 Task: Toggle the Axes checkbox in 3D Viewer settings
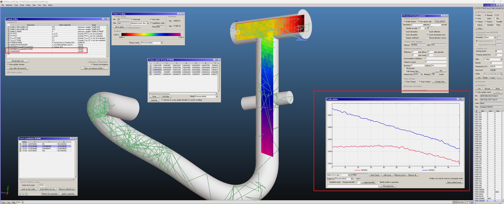click(x=476, y=15)
